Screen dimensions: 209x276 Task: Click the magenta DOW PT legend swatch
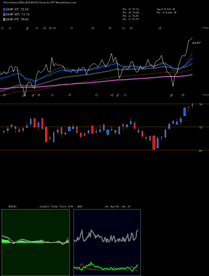click(5, 19)
